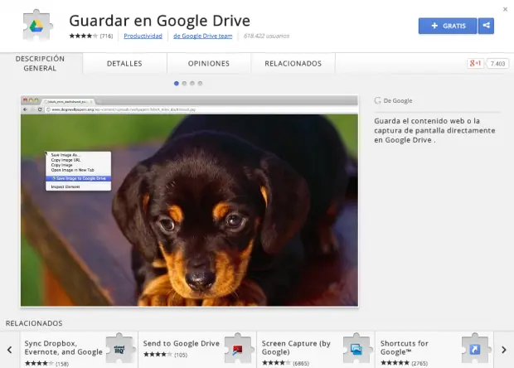514x368 pixels.
Task: Click Copy Image URL in screenshot context menu
Action: tap(65, 160)
